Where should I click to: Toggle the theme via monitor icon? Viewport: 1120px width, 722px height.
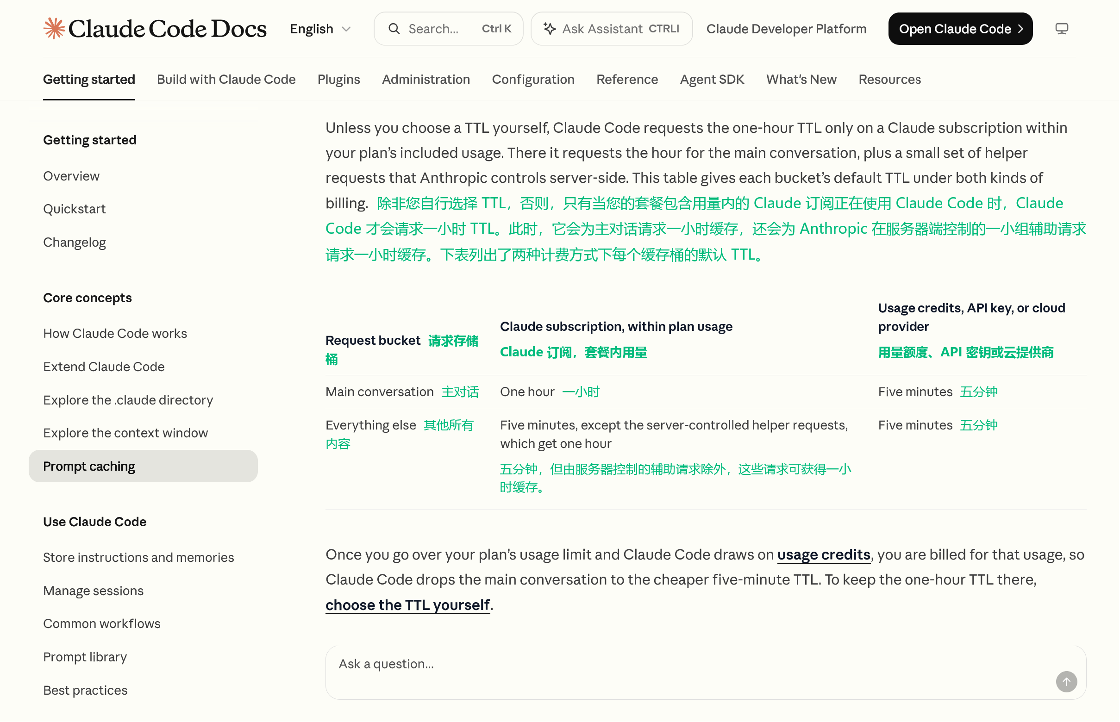click(x=1062, y=29)
